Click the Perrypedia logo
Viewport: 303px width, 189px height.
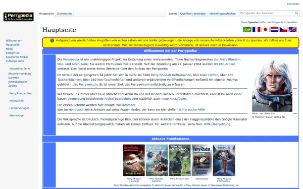[x=18, y=17]
